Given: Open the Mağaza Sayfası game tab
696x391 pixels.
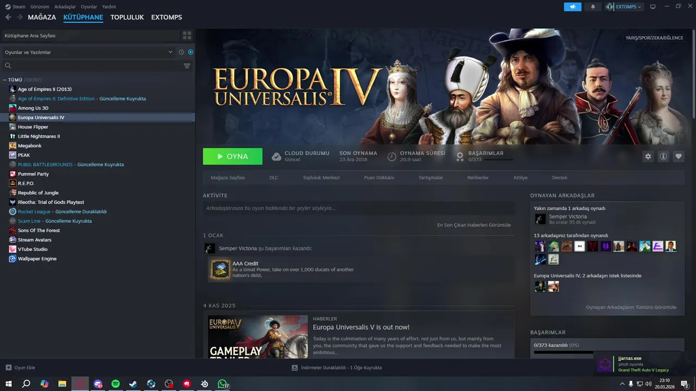Looking at the screenshot, I should (228, 178).
